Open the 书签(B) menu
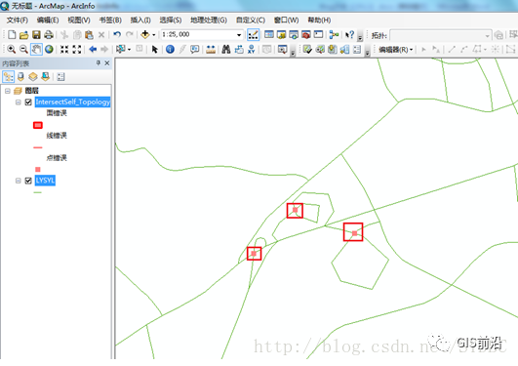This screenshot has height=366, width=518. pos(110,20)
